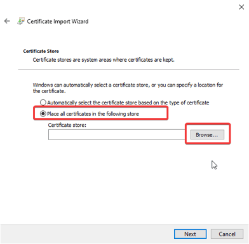249x244 pixels.
Task: Click the 'Windows can automatically select' instruction text
Action: point(128,85)
